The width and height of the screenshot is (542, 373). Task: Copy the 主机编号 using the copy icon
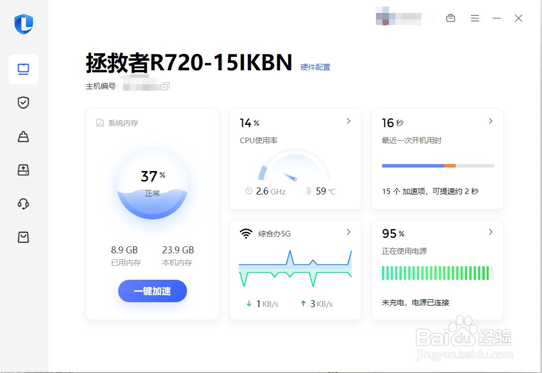pyautogui.click(x=165, y=85)
